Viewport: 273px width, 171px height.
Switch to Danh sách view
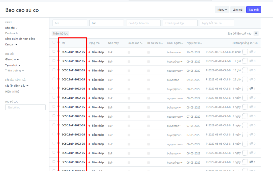coord(11,33)
